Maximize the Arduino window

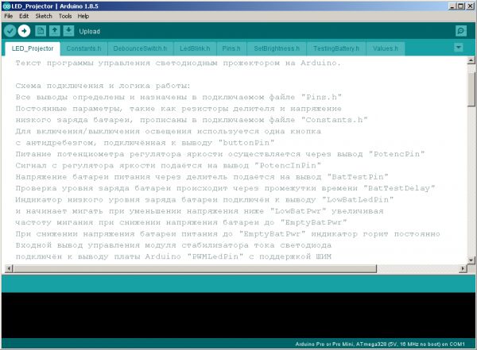[460, 6]
